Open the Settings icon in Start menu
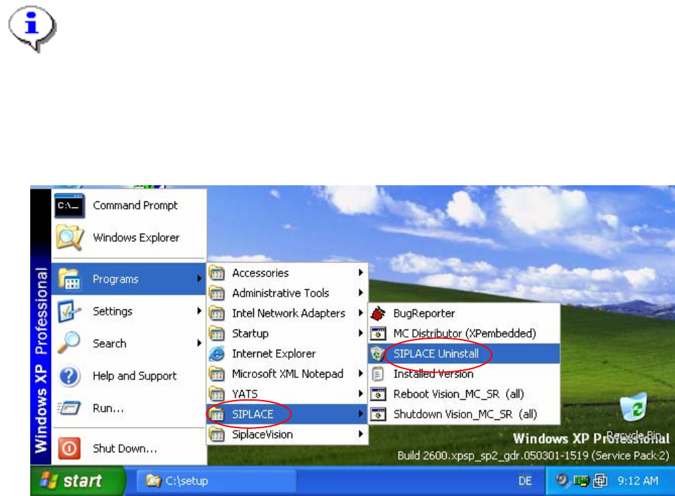This screenshot has width=675, height=496. pos(69,311)
